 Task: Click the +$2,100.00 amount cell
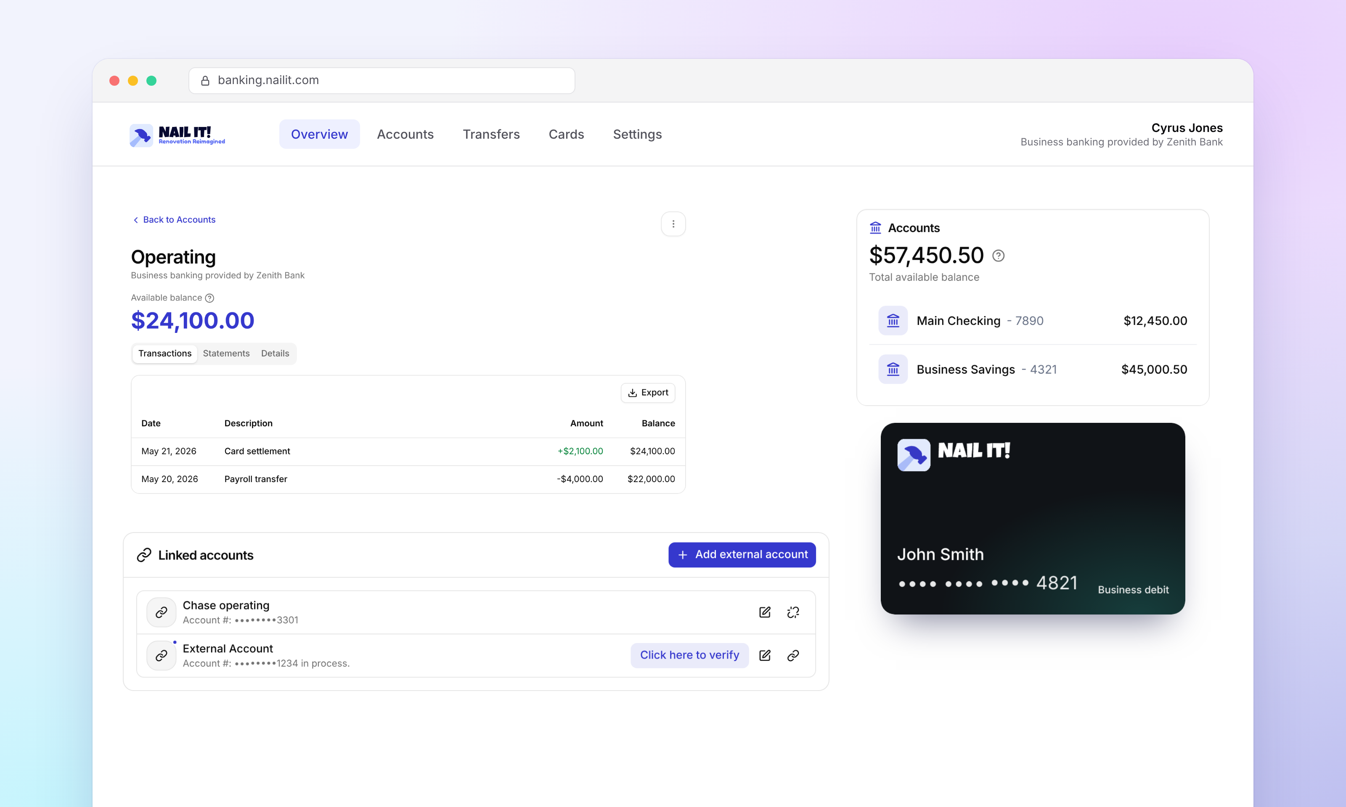coord(580,451)
